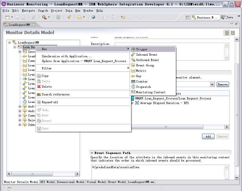This screenshot has height=191, width=242.
Task: Open the Run toolbar dropdown arrow
Action: coord(49,17)
